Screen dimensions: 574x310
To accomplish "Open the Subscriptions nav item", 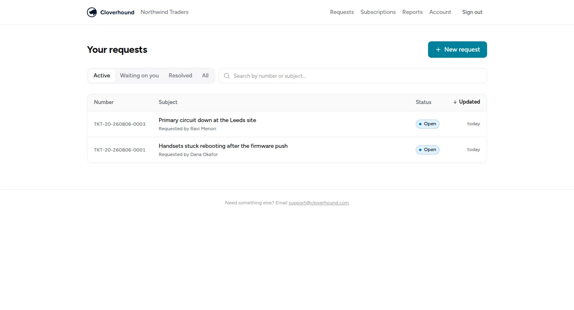I will coord(378,12).
